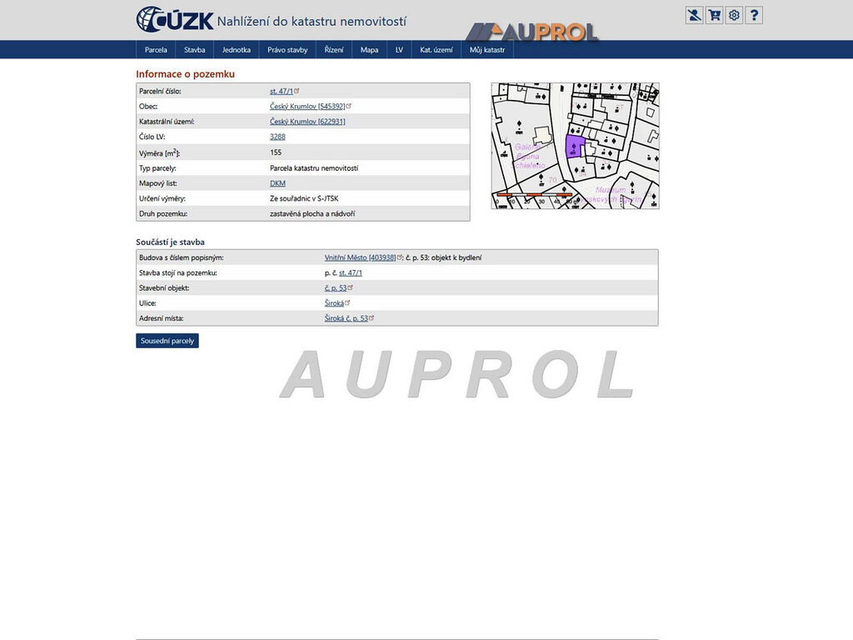
Task: Click the cadastral map thumbnail
Action: (575, 145)
